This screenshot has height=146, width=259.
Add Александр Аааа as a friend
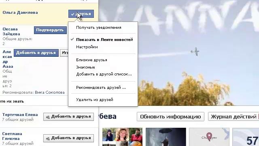coord(36,53)
